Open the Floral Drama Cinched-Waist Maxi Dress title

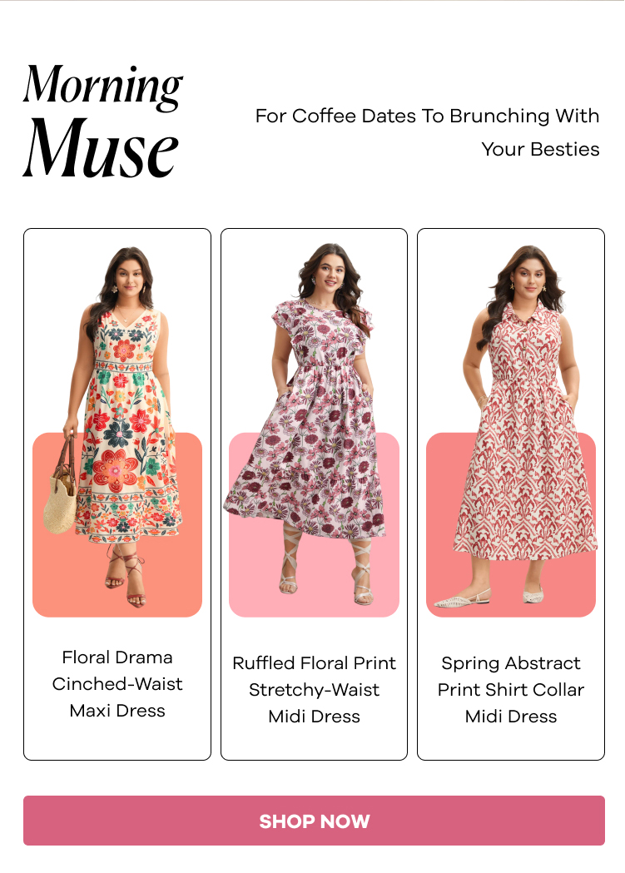tap(117, 684)
